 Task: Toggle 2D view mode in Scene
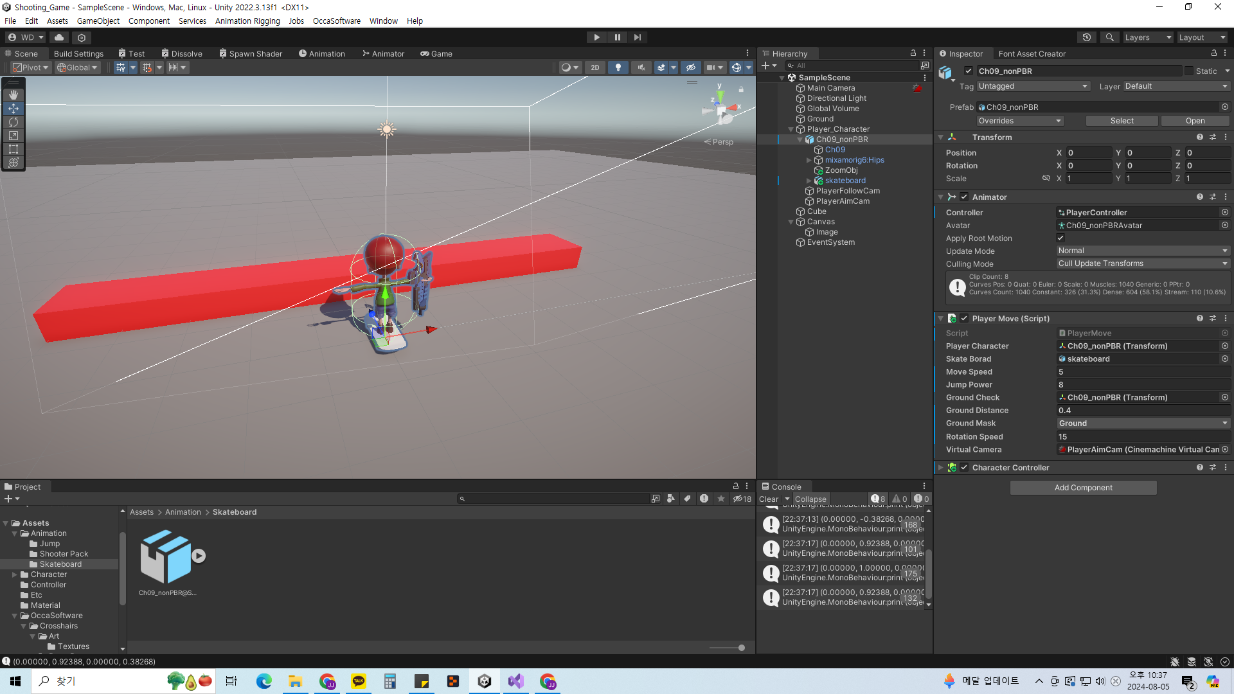tap(595, 67)
